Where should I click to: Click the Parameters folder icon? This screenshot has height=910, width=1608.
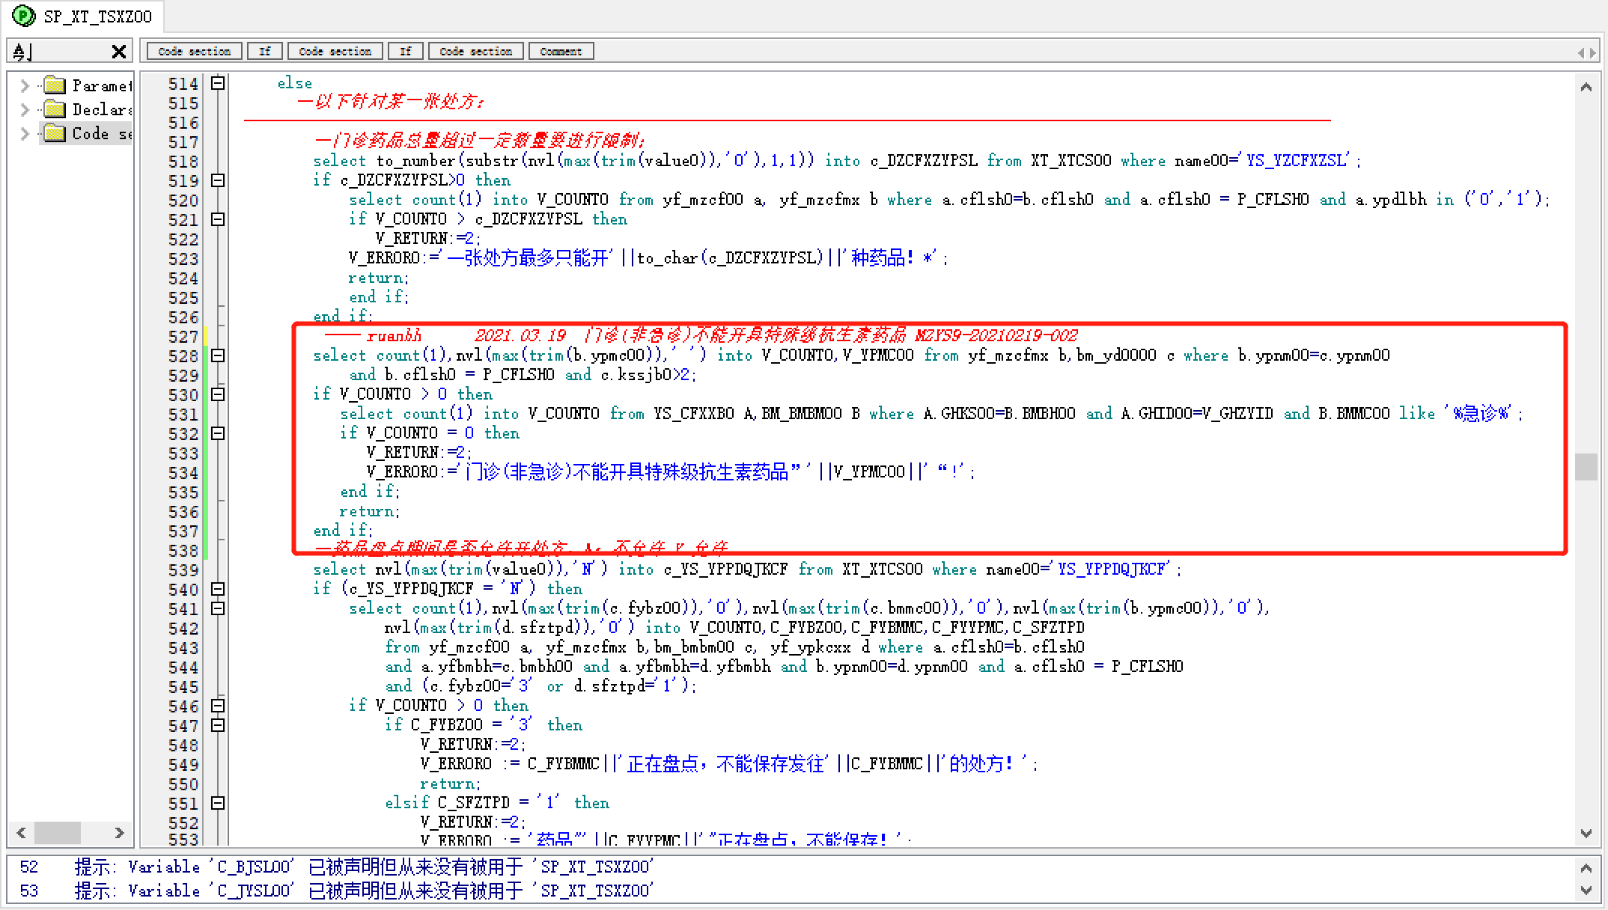point(55,85)
